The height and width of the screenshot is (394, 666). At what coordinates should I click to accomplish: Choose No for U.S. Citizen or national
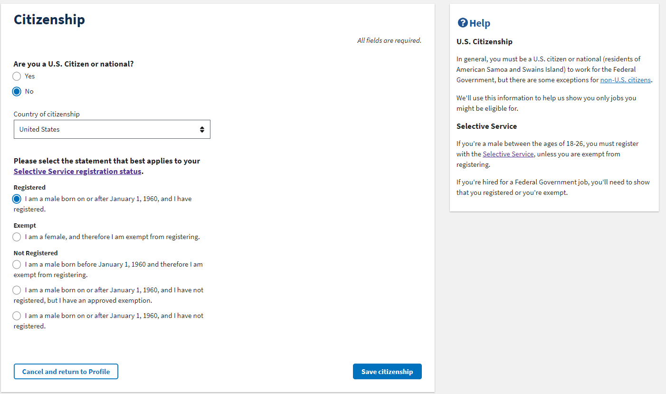click(17, 92)
